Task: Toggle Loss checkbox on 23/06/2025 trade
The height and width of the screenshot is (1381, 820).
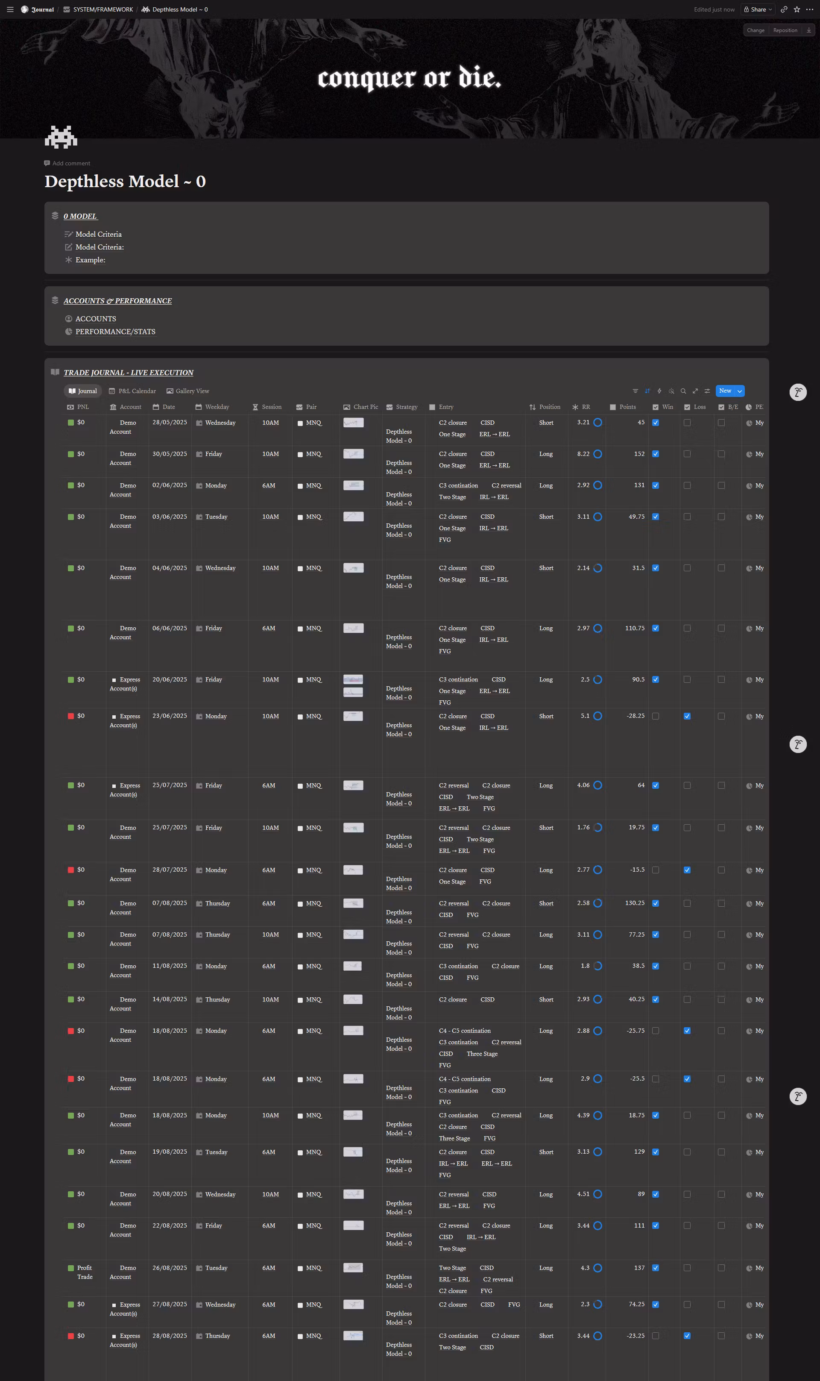Action: point(687,716)
